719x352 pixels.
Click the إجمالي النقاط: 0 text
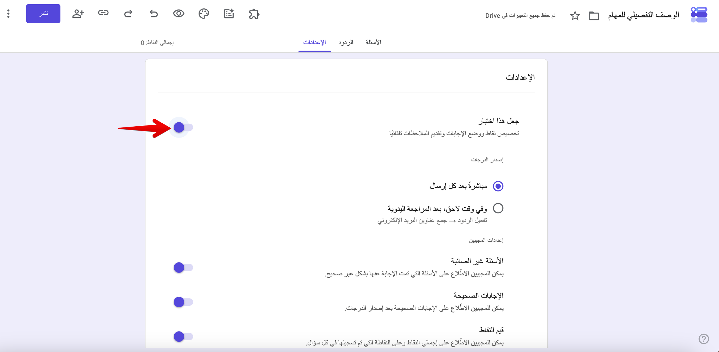tap(157, 43)
